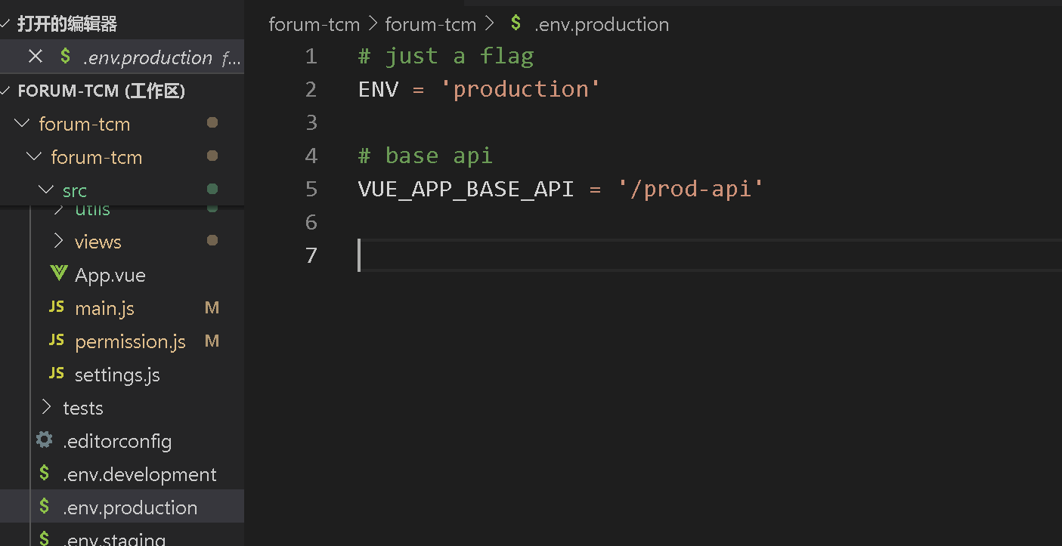Close the .env.production open editor entry
Viewport: 1062px width, 546px height.
[35, 57]
